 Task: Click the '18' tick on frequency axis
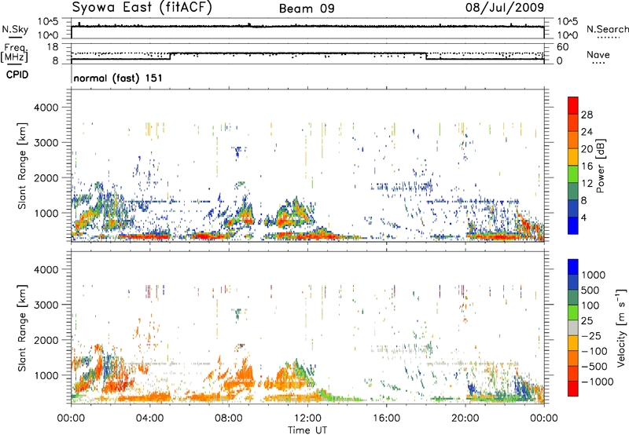(x=53, y=47)
